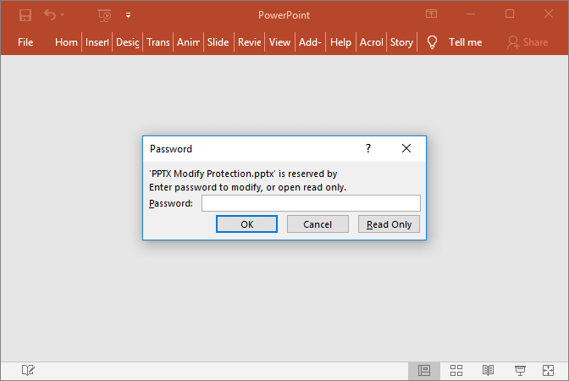The height and width of the screenshot is (381, 569).
Task: Click in the Password text field
Action: [x=310, y=203]
